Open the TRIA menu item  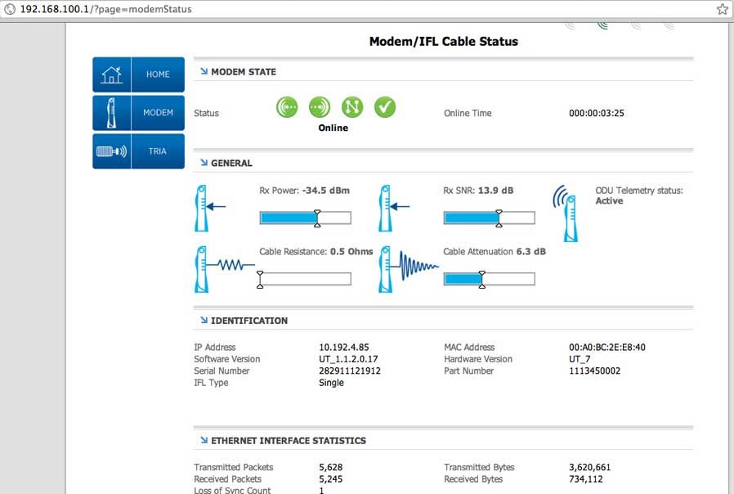coord(159,151)
